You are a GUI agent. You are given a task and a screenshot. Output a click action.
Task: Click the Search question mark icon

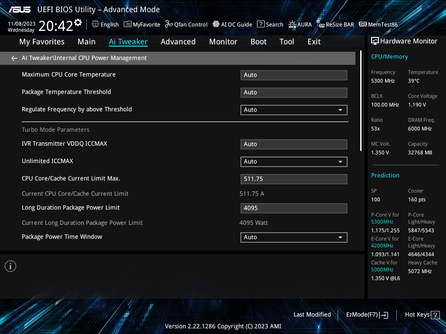click(260, 24)
